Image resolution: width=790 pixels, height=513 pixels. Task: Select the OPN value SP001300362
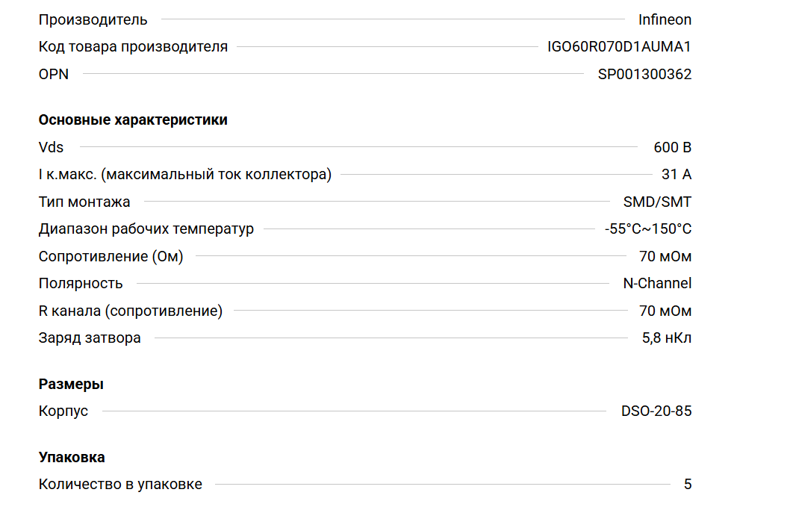click(x=644, y=74)
